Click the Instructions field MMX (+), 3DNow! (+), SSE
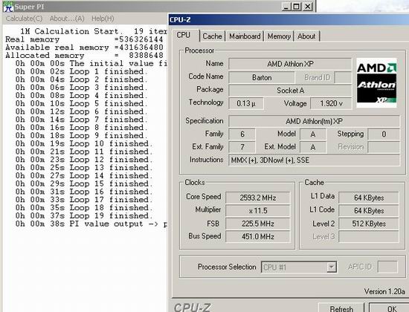Viewport: 409px width, 312px height. (x=314, y=160)
